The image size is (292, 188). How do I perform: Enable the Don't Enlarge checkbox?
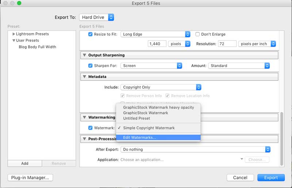[197, 34]
